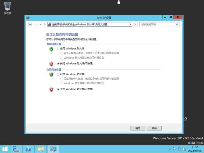This screenshot has height=153, width=204.
Task: Check notify me option under private network
Action: click(x=62, y=58)
